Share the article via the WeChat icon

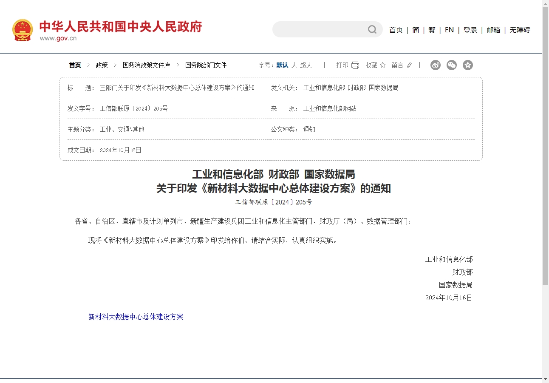coord(451,65)
